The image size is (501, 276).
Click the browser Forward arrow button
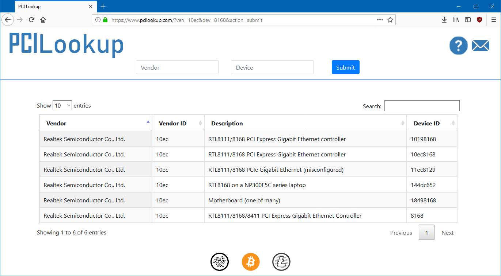pos(20,20)
